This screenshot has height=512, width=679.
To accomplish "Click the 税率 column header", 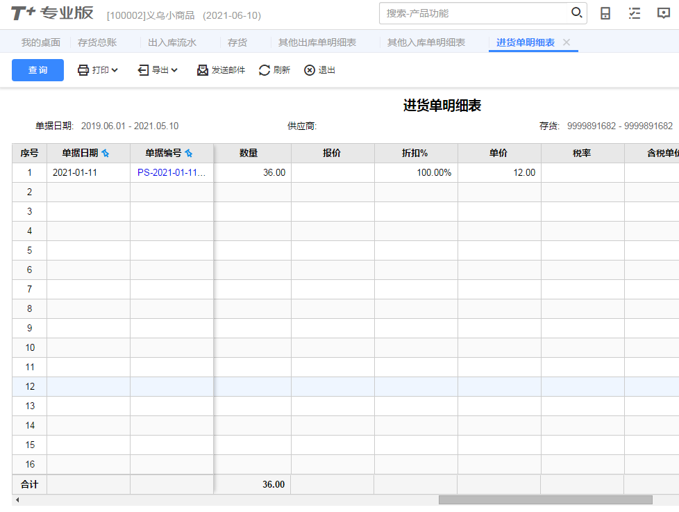I will pyautogui.click(x=582, y=153).
